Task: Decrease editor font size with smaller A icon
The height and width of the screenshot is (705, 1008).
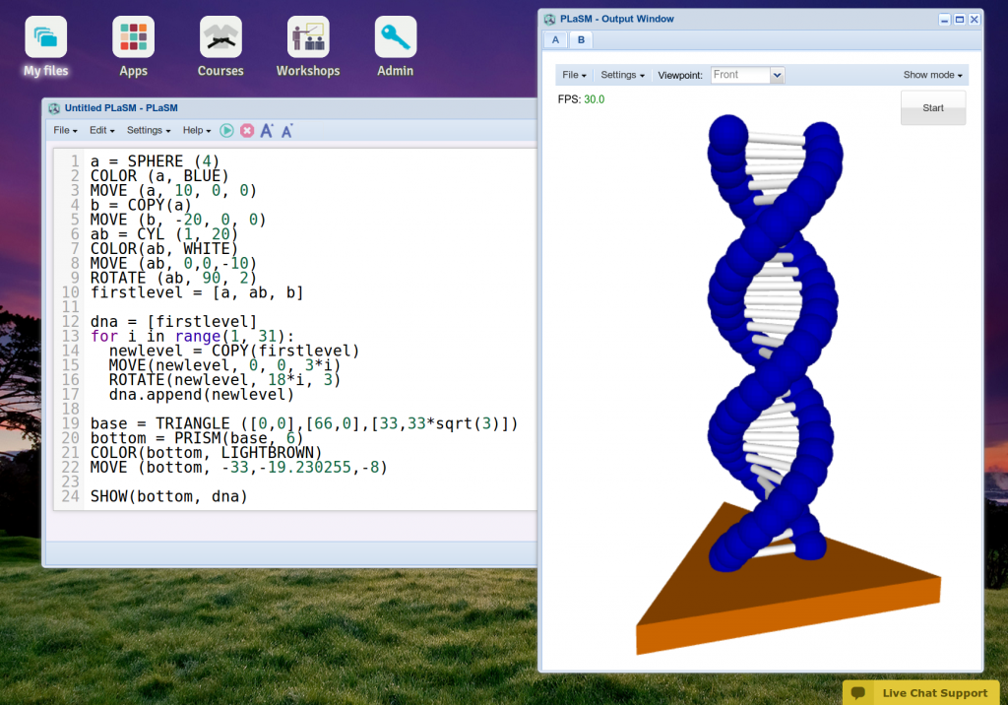Action: 286,131
